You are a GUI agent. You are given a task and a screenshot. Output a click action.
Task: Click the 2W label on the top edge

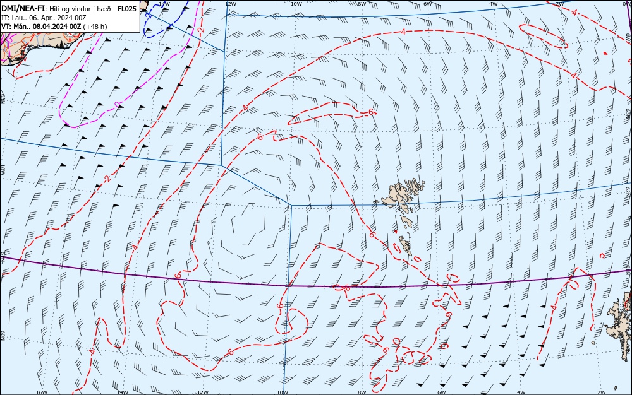coord(559,3)
